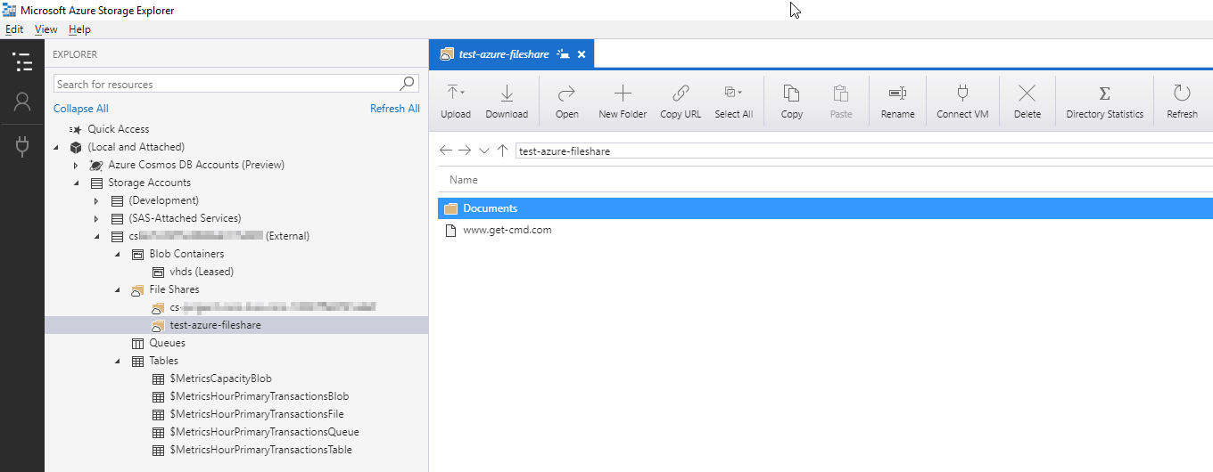Select the Queues tree item
Image resolution: width=1213 pixels, height=472 pixels.
click(x=167, y=343)
